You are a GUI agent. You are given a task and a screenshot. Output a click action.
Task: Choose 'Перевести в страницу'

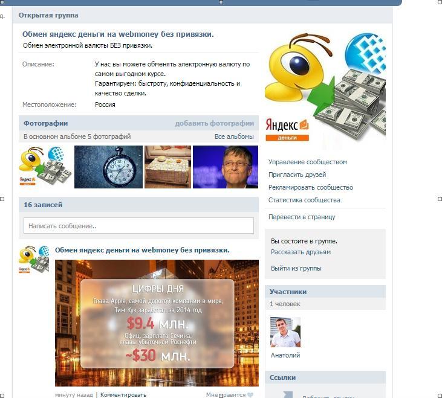(302, 217)
